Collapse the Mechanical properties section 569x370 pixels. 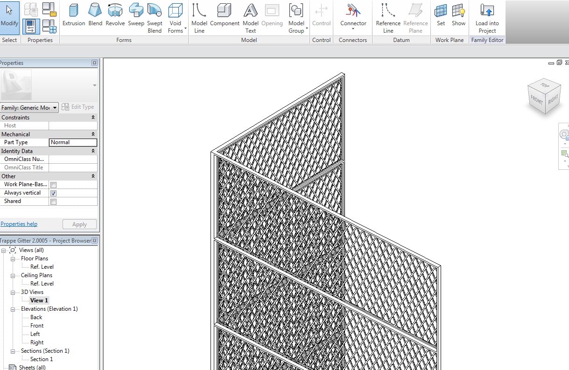tap(93, 134)
